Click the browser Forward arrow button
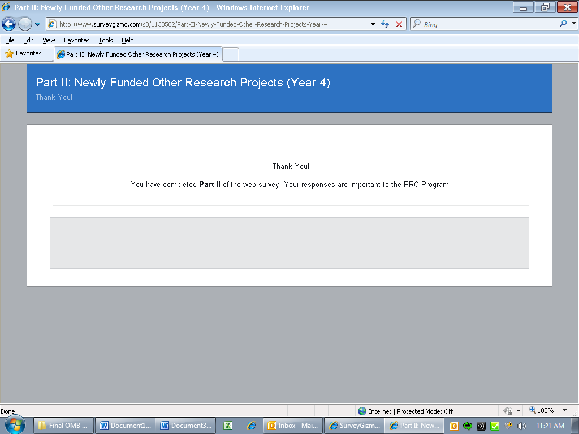Image resolution: width=579 pixels, height=434 pixels. click(x=25, y=24)
